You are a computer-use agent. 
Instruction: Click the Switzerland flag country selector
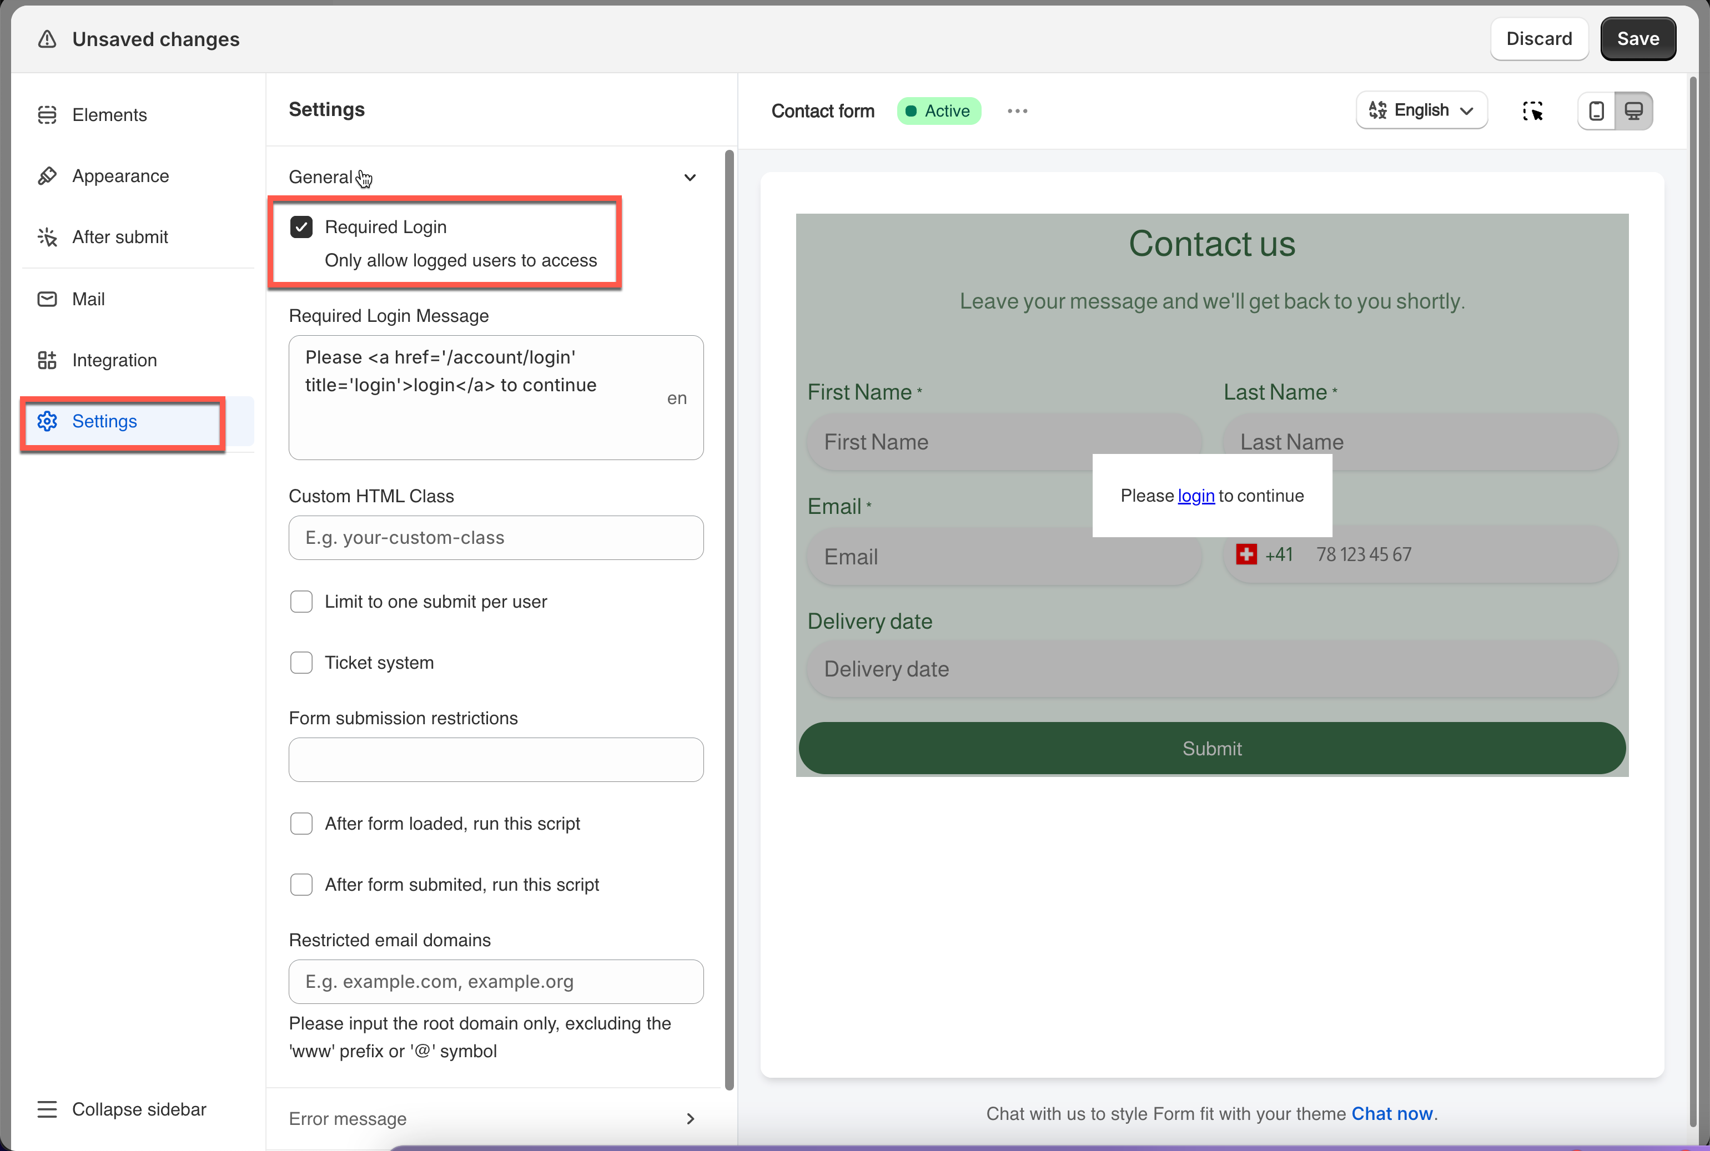pyautogui.click(x=1246, y=554)
